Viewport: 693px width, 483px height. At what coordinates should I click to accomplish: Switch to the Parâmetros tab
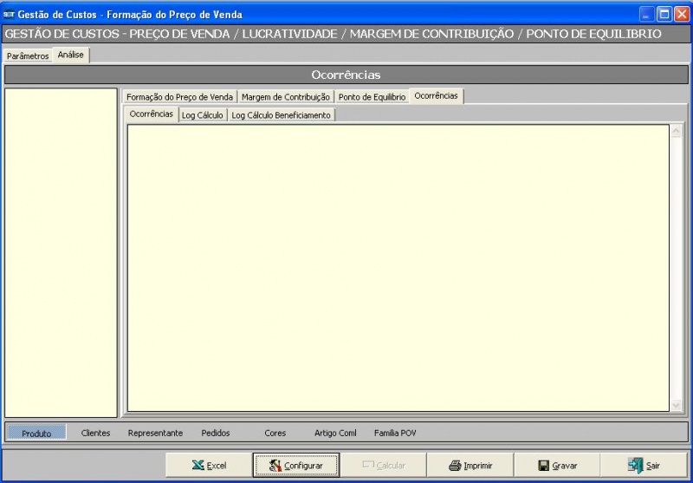(x=28, y=55)
